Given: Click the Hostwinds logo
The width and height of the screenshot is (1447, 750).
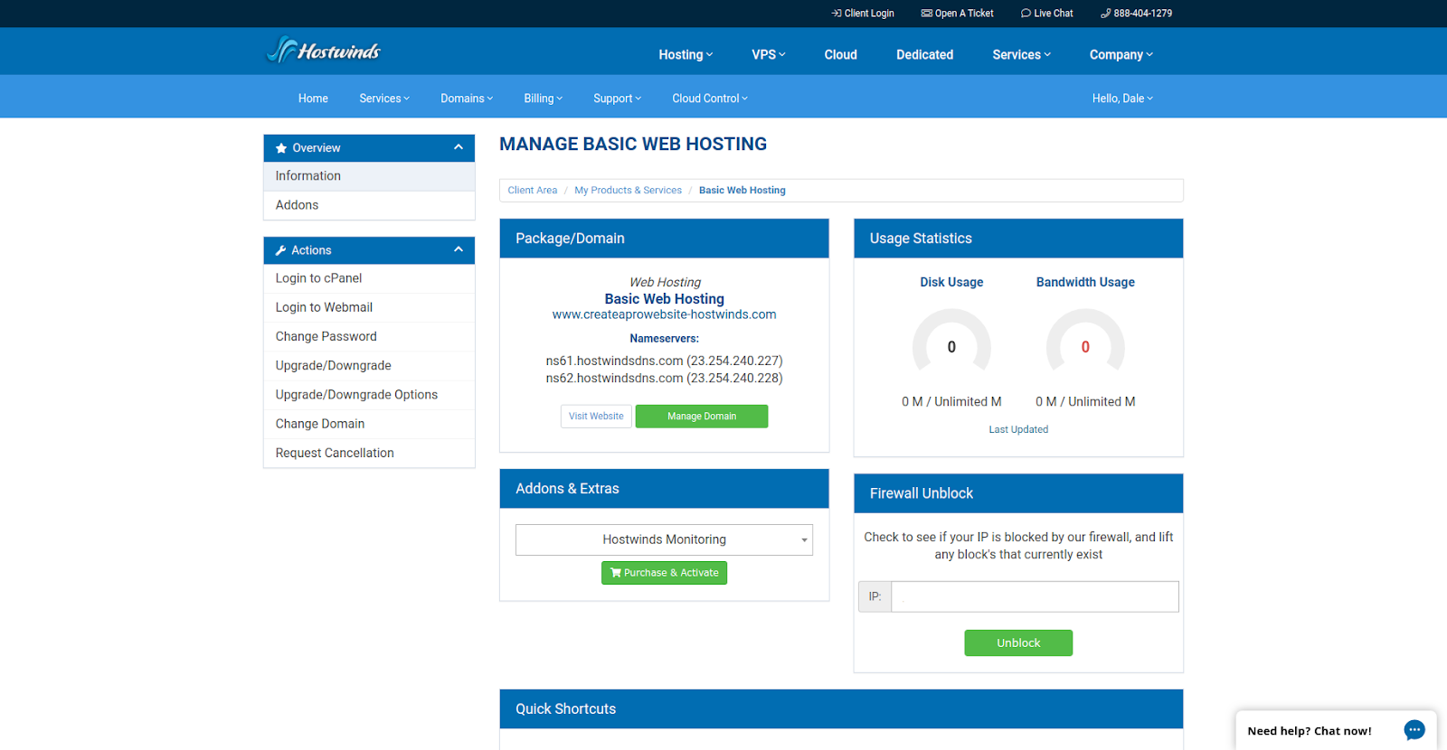Looking at the screenshot, I should pyautogui.click(x=324, y=51).
